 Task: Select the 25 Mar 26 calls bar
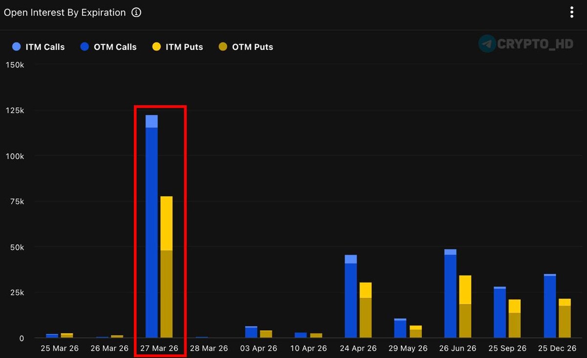[x=52, y=336]
